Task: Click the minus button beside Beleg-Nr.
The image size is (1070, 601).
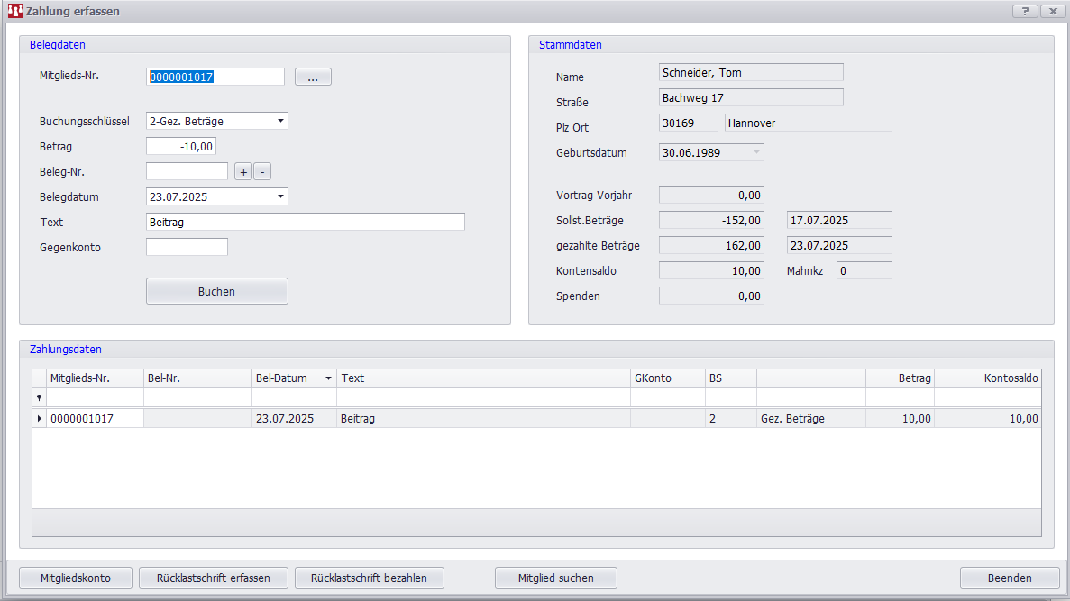Action: (x=262, y=171)
